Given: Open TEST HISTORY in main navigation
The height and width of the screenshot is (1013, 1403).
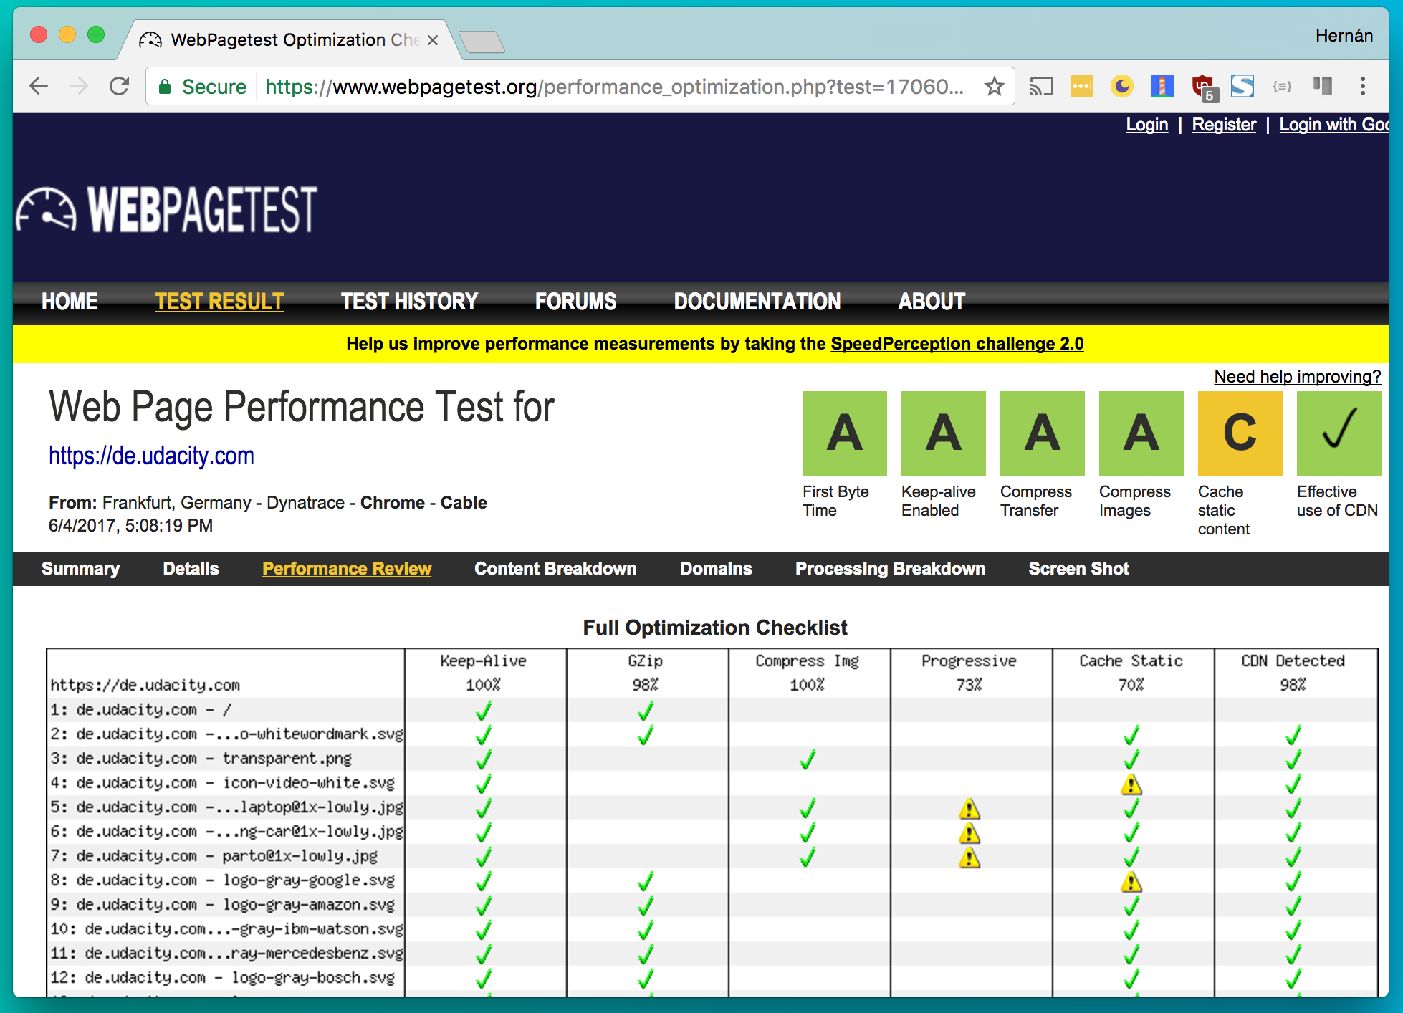Looking at the screenshot, I should point(409,302).
